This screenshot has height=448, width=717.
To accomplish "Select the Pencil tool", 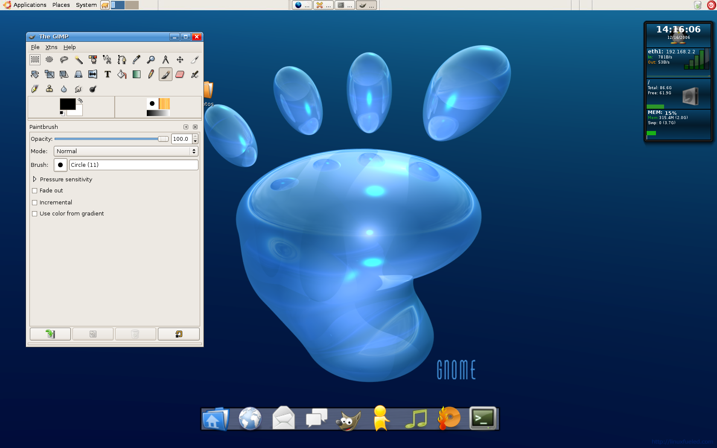I will pos(151,74).
